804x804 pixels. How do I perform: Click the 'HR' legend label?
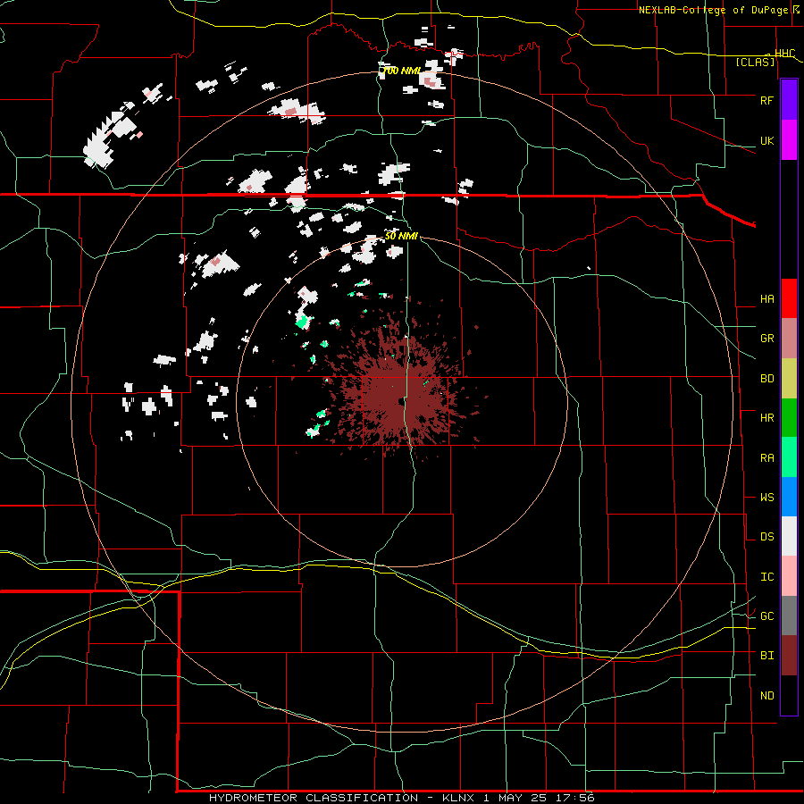click(x=767, y=418)
